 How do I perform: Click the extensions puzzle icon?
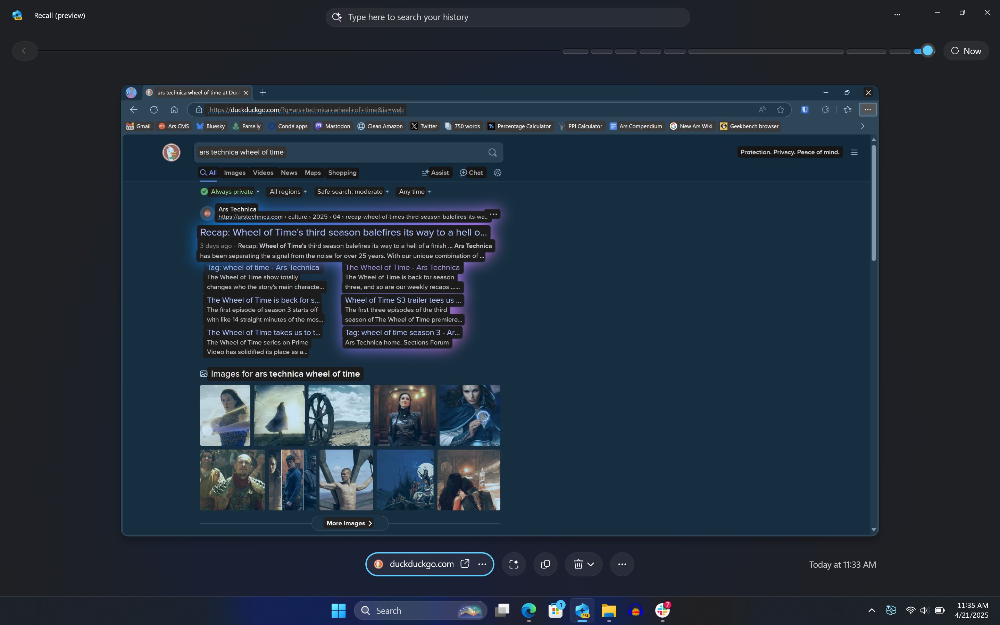pyautogui.click(x=825, y=109)
